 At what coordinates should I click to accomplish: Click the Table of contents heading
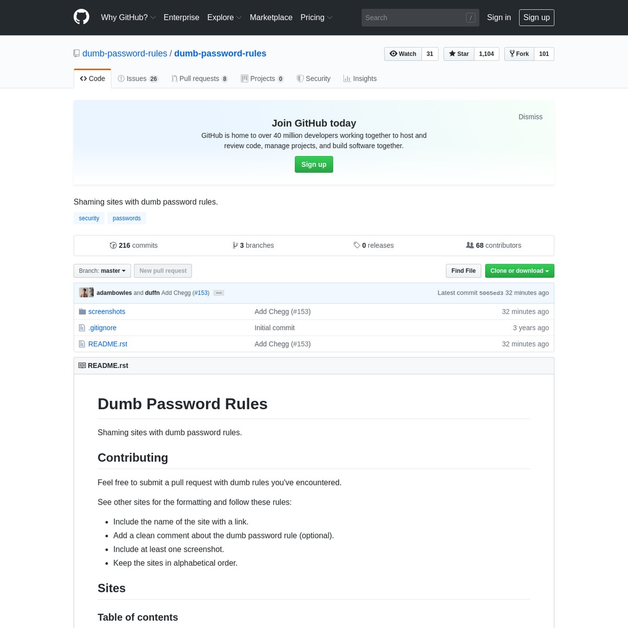pyautogui.click(x=138, y=617)
